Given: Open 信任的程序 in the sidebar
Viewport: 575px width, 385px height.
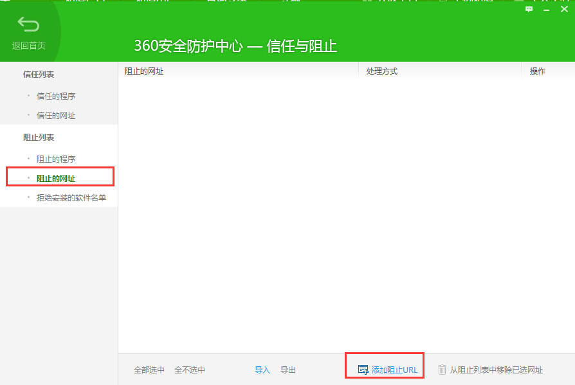Looking at the screenshot, I should [56, 96].
